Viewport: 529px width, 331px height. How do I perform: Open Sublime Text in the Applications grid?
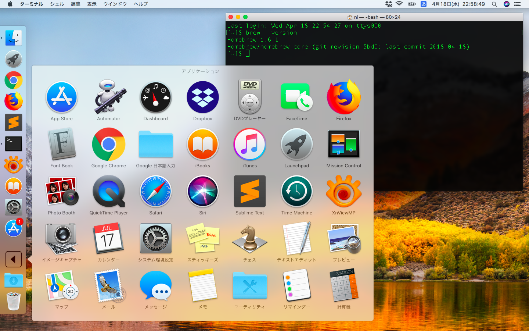[x=249, y=192]
